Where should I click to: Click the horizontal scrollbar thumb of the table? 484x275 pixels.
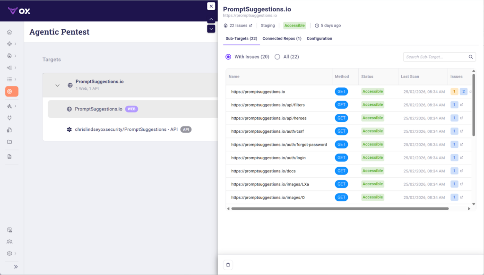point(340,209)
